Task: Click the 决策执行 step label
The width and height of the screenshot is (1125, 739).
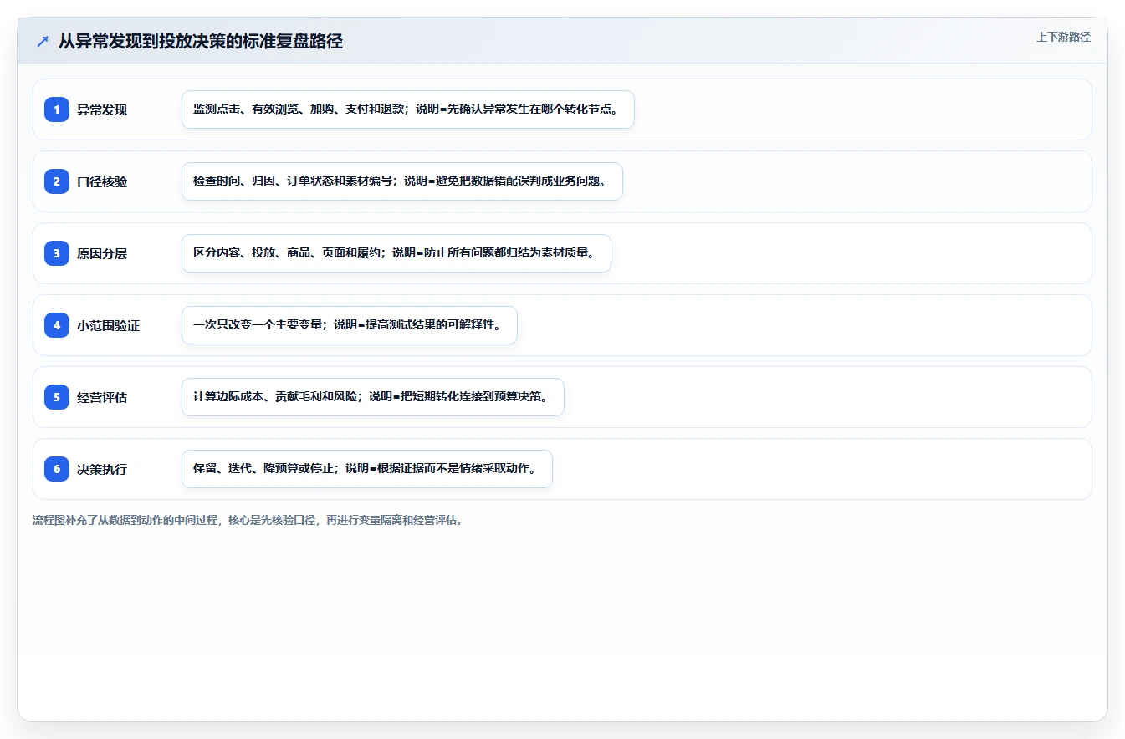Action: click(x=102, y=469)
